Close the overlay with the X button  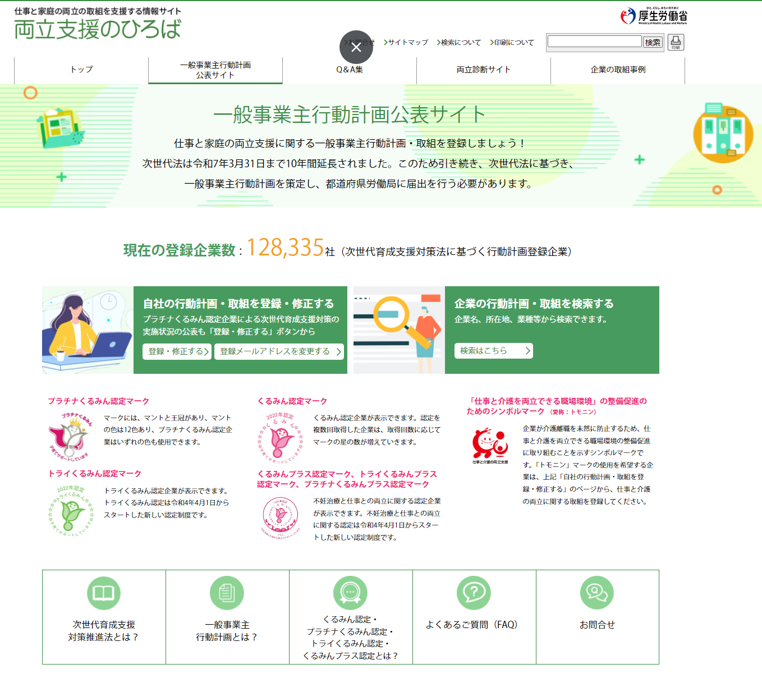pyautogui.click(x=356, y=47)
